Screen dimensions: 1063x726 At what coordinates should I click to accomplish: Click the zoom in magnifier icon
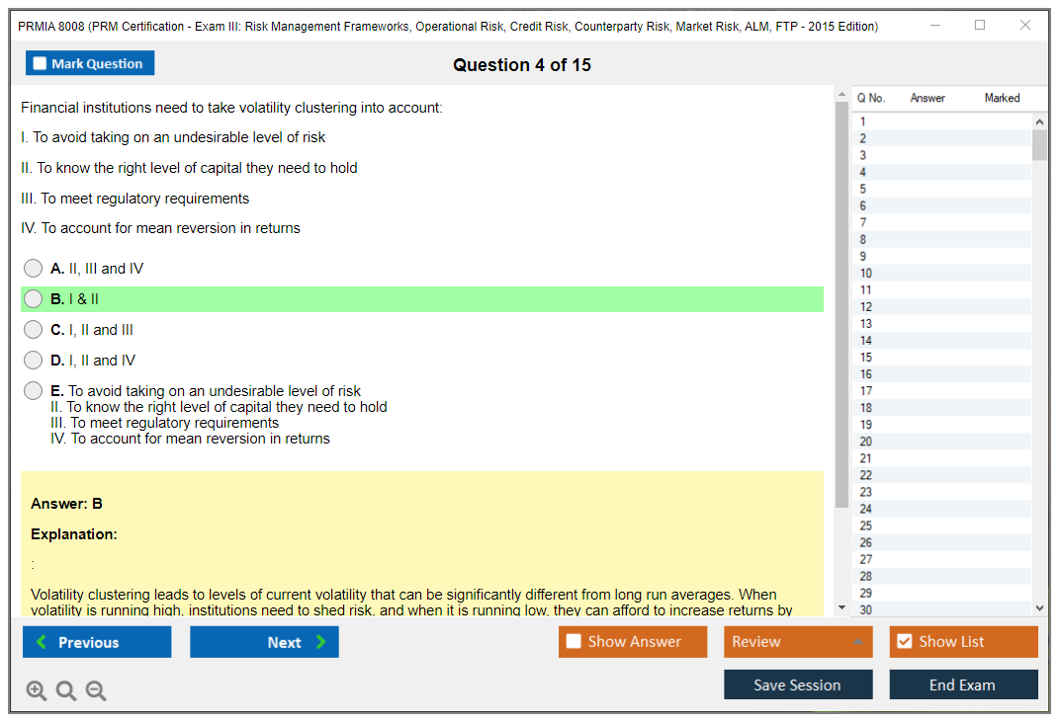tap(37, 691)
